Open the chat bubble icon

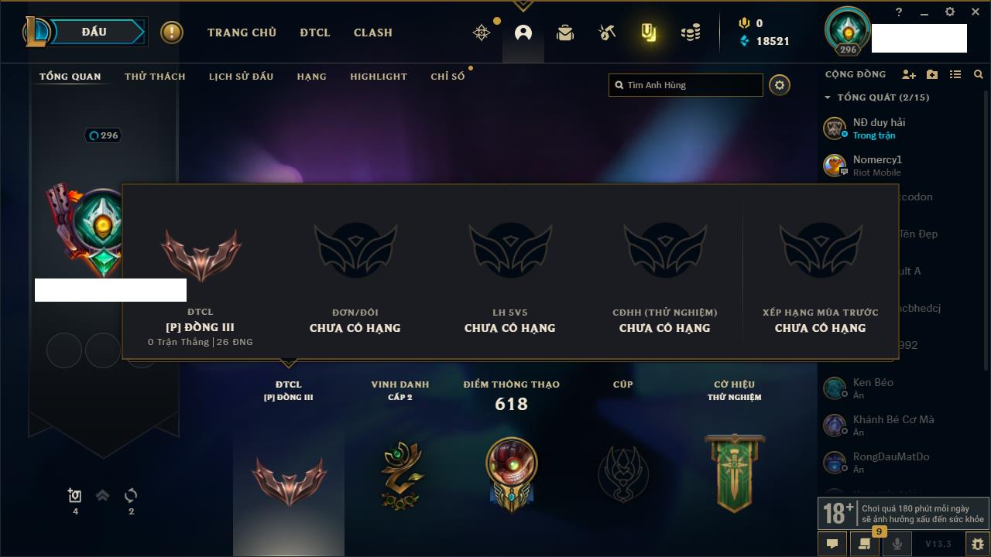(x=832, y=544)
